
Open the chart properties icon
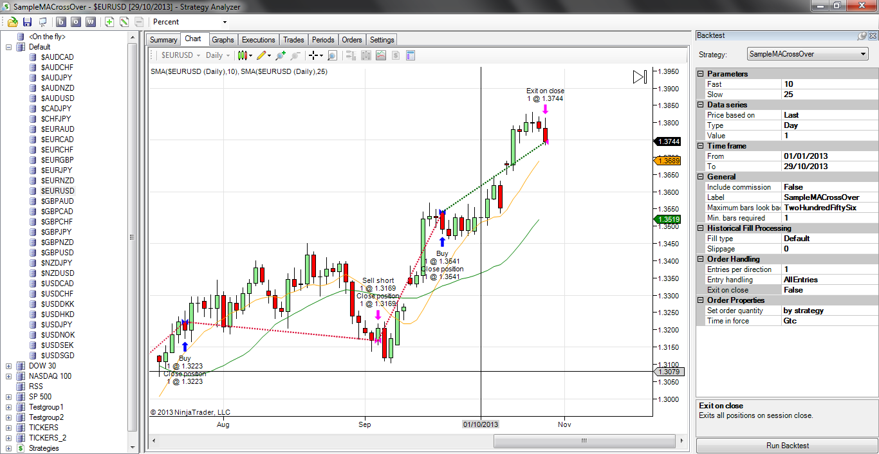(x=411, y=56)
